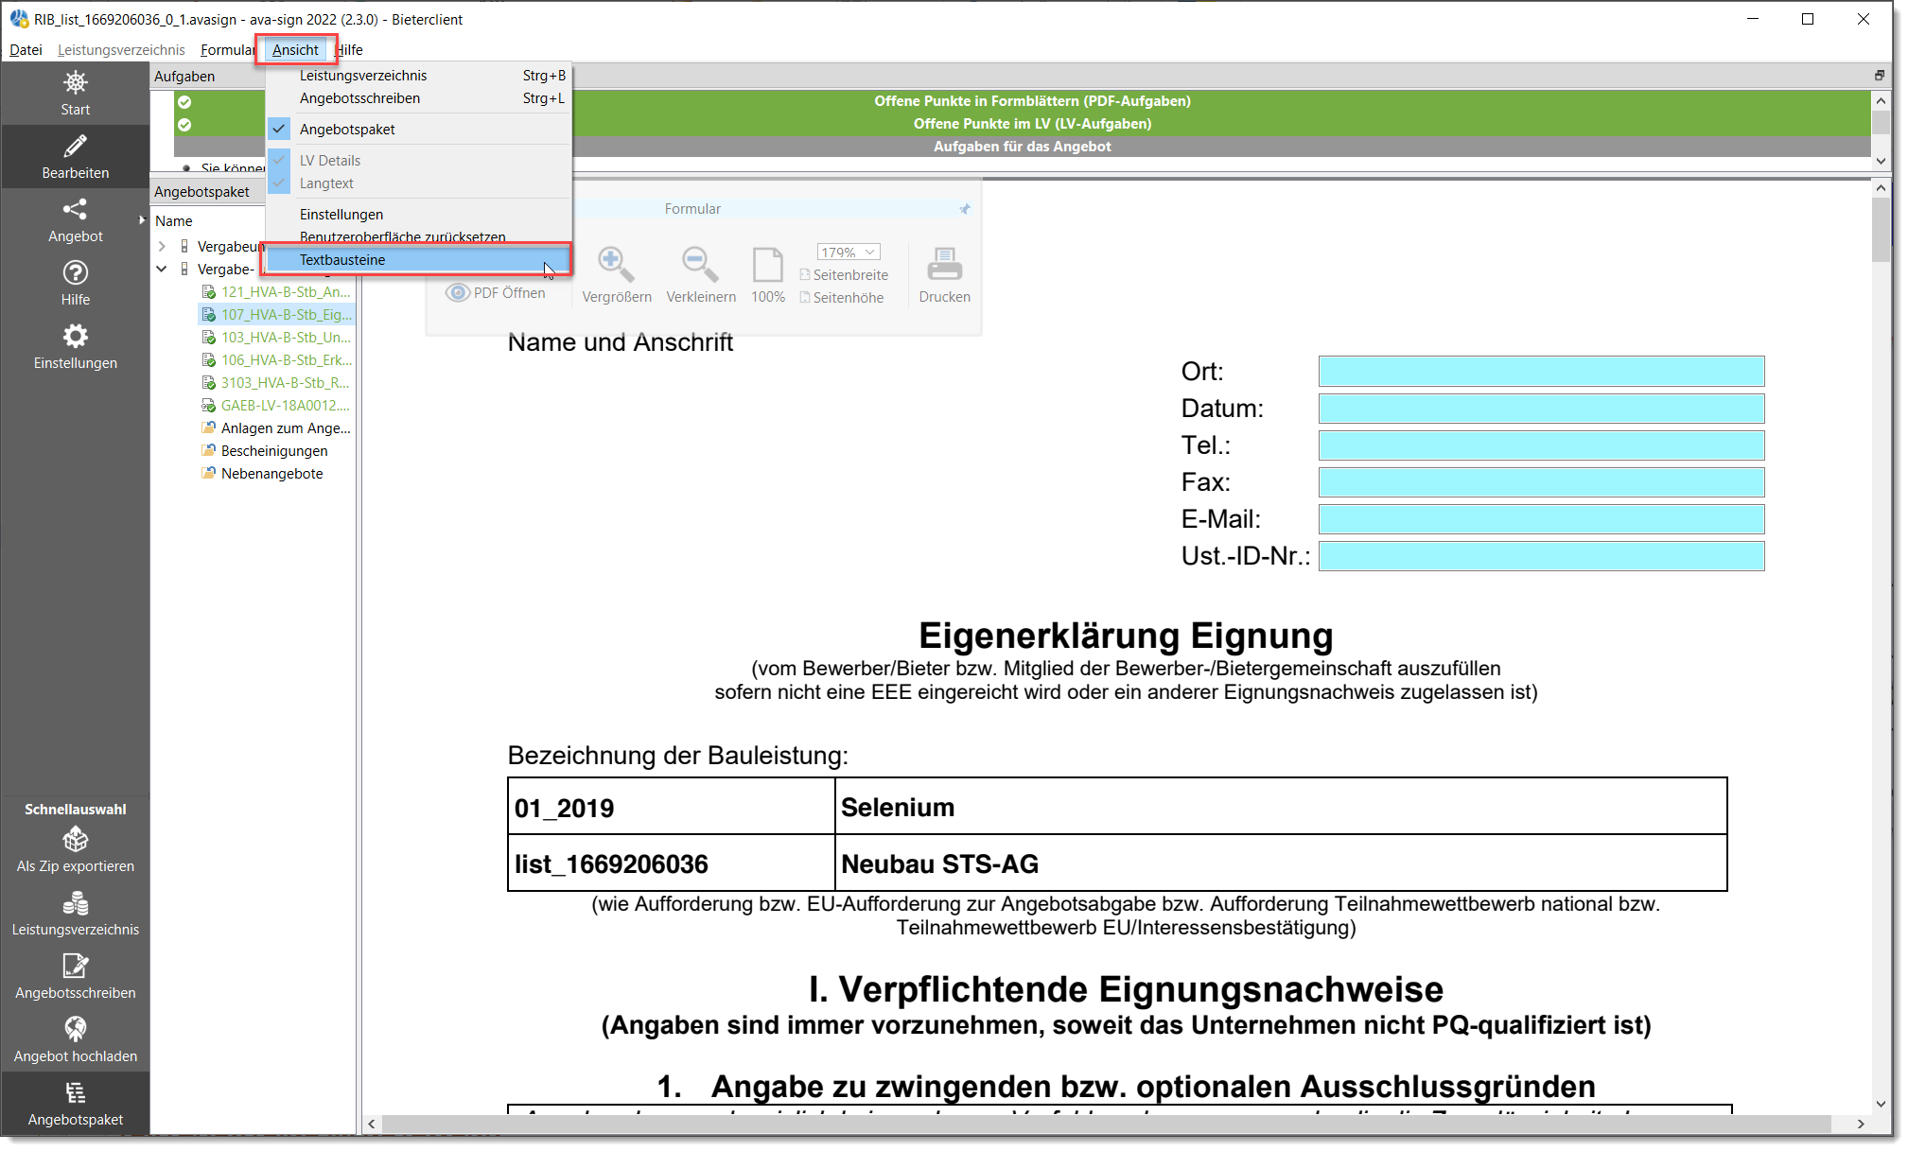Click the Verkleinern zoom-out icon

pos(700,265)
